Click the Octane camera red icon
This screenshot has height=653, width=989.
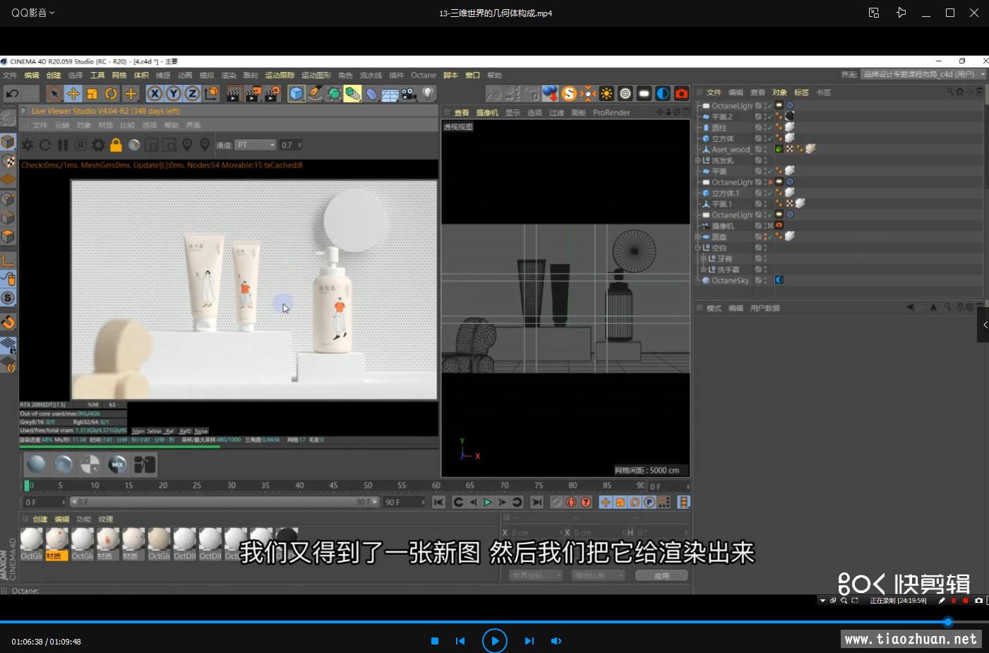click(x=681, y=93)
